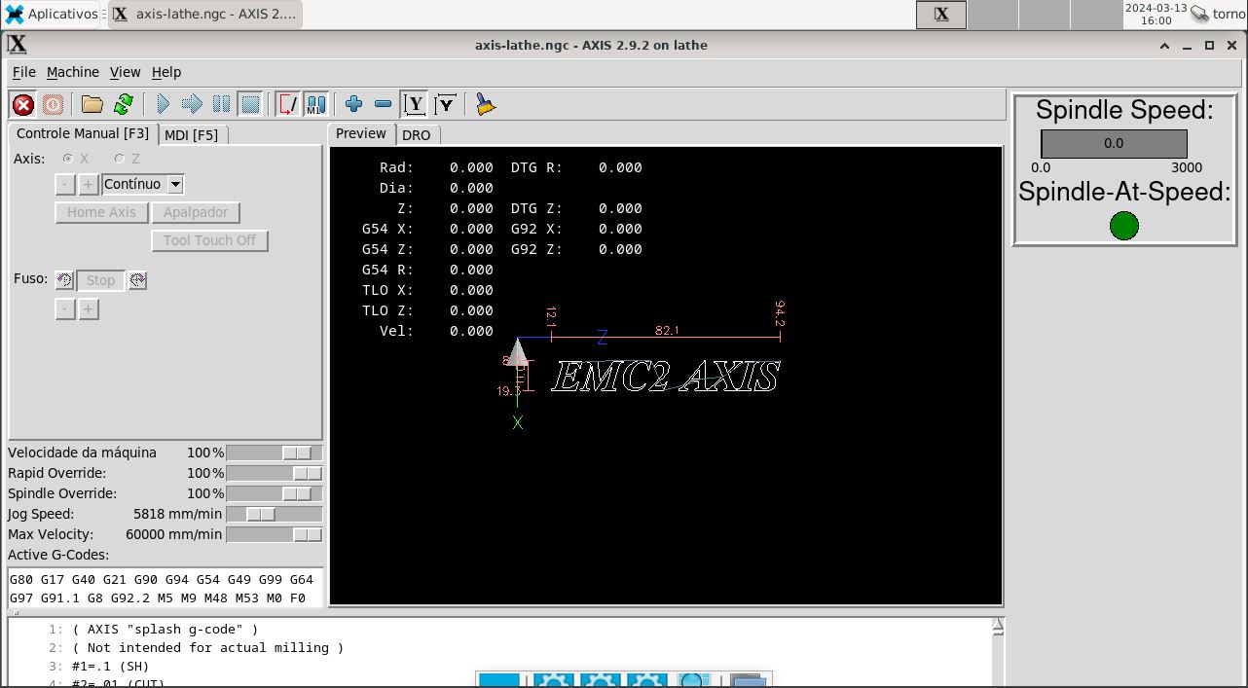
Task: Run the program with play icon
Action: click(x=164, y=104)
